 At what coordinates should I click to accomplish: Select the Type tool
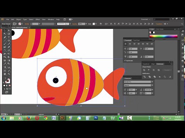pos(9,37)
